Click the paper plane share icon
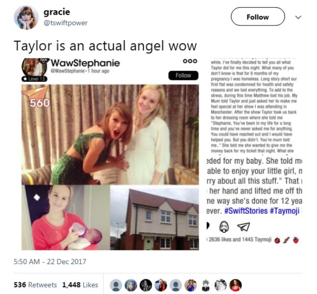Image resolution: width=317 pixels, height=294 pixels. tap(243, 226)
